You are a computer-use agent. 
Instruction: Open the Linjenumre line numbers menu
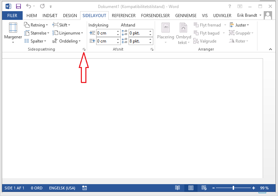[68, 33]
